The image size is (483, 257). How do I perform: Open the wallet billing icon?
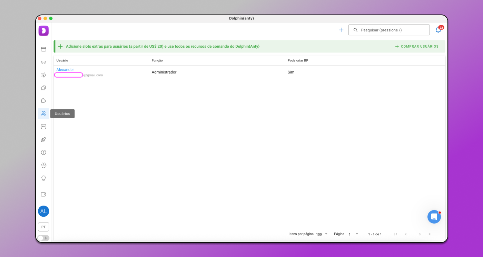pos(43,194)
